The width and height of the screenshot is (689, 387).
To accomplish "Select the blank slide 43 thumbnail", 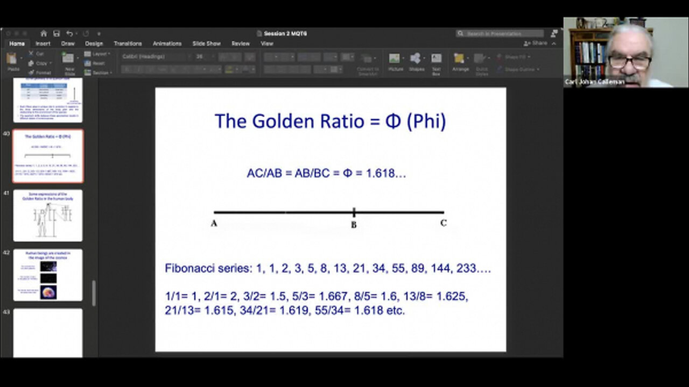I will [x=48, y=333].
